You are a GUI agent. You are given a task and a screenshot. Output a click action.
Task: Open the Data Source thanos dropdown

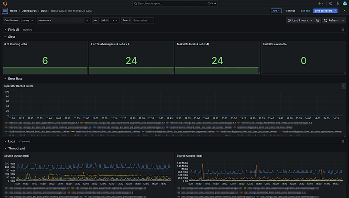pos(27,20)
